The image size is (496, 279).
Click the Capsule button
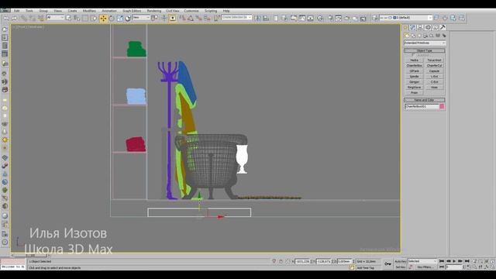pyautogui.click(x=434, y=71)
